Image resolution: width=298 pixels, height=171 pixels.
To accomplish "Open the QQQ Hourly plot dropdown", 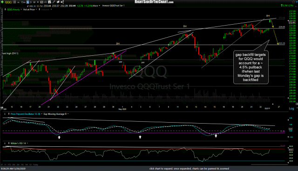I will pos(21,9).
